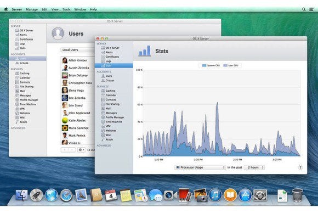Click Spotlight search magnifier in menu bar
This screenshot has width=318, height=213.
(x=304, y=9)
